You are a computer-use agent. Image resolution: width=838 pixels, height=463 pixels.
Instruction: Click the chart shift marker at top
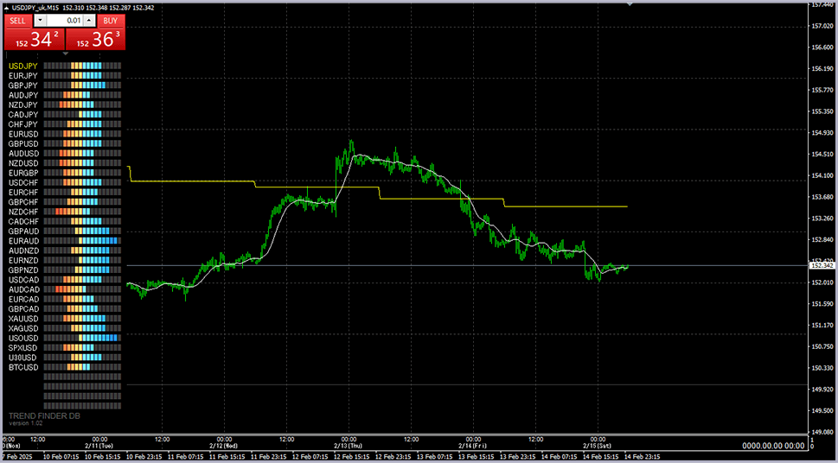(x=630, y=5)
